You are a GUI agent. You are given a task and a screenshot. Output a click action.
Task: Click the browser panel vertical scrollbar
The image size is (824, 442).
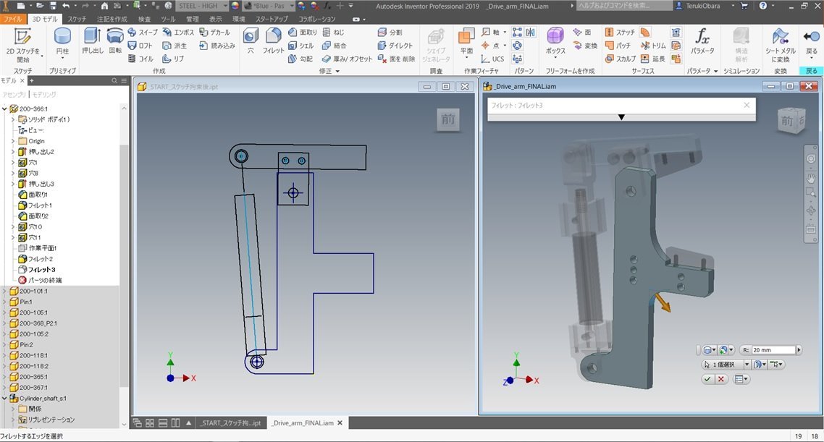pos(124,267)
